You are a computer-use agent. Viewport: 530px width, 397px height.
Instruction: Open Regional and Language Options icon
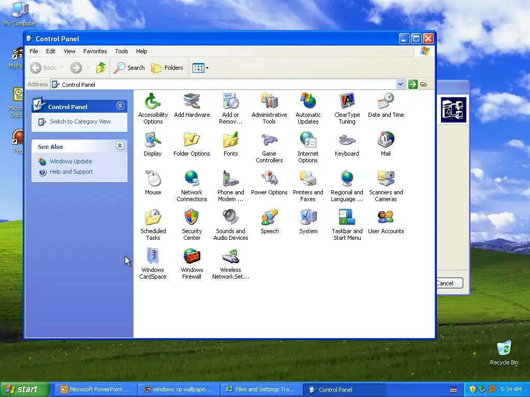coord(347,178)
